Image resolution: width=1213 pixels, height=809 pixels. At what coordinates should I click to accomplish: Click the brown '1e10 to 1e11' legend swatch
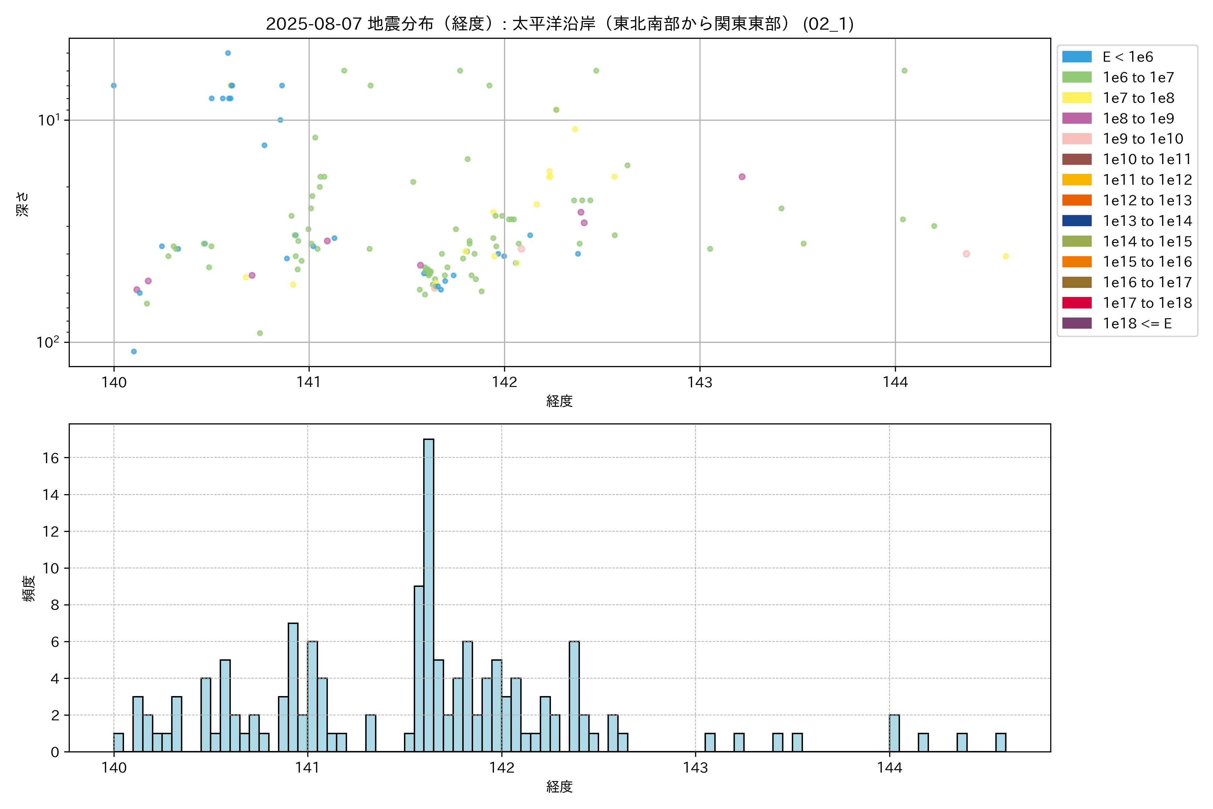(1077, 159)
